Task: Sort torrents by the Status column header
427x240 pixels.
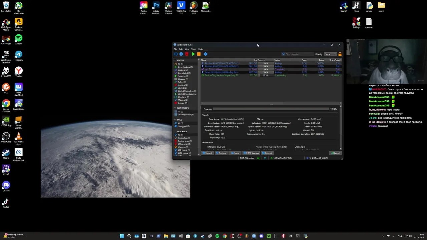Action: point(277,60)
